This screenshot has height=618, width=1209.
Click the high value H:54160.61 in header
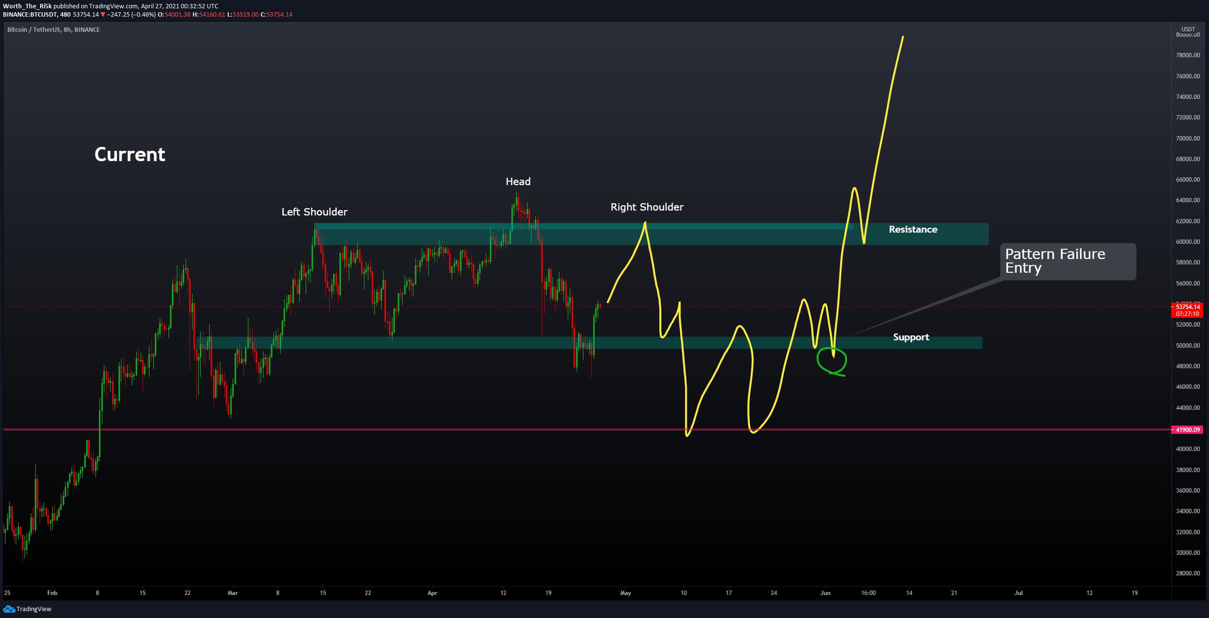pos(209,15)
